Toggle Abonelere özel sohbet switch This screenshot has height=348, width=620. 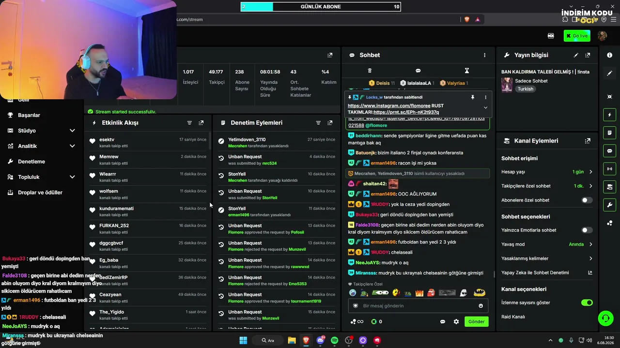pyautogui.click(x=587, y=200)
